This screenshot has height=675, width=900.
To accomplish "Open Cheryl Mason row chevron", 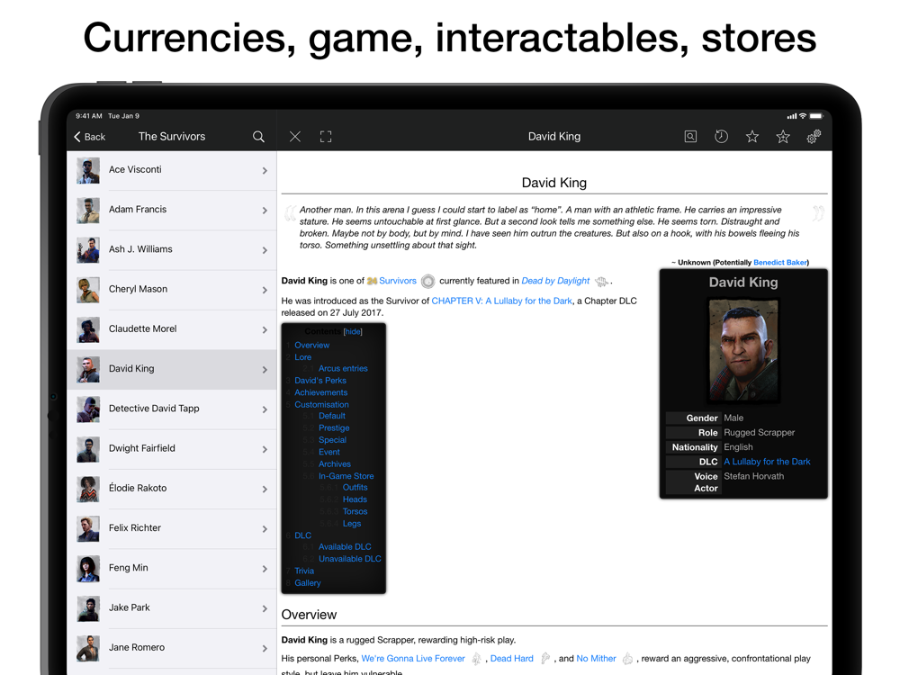I will click(x=265, y=290).
